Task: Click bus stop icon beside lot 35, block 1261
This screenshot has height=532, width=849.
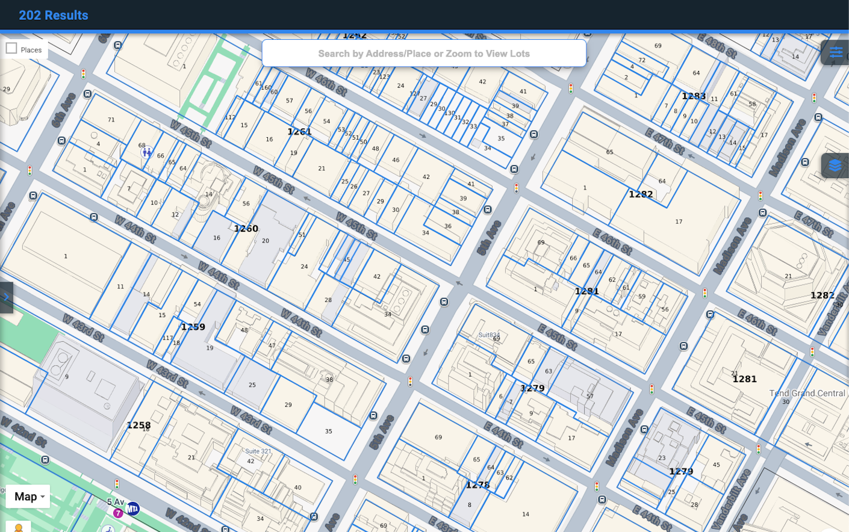Action: pos(534,134)
